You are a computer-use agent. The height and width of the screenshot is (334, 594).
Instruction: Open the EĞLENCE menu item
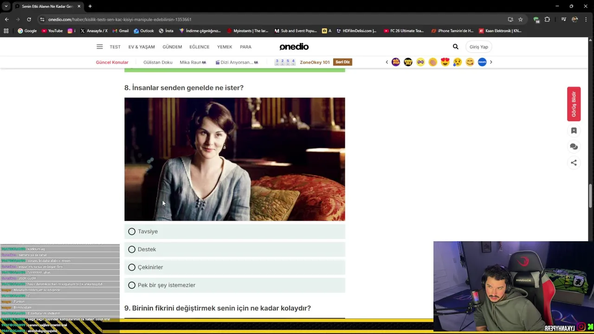pos(200,47)
